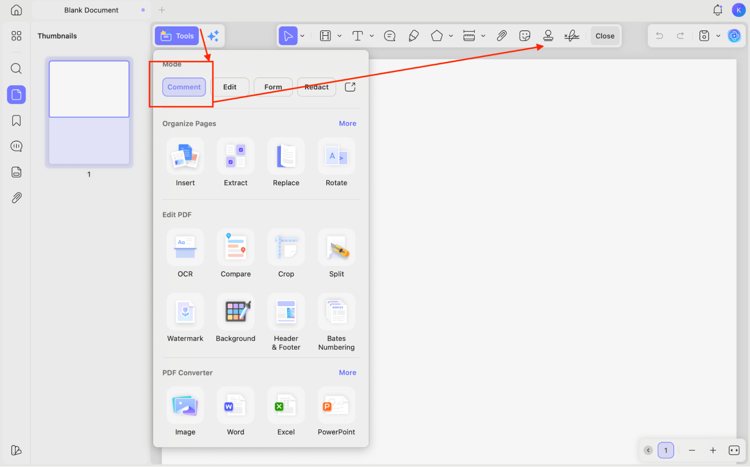This screenshot has height=467, width=750.
Task: Click the mode pop-out share icon
Action: [350, 87]
